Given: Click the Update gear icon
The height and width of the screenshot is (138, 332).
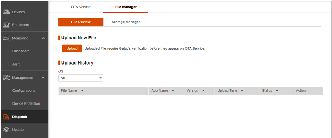Looking at the screenshot, I should pyautogui.click(x=6, y=130).
